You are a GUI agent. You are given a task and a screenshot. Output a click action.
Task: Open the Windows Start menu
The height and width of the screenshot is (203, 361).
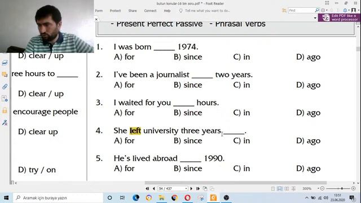click(x=6, y=198)
